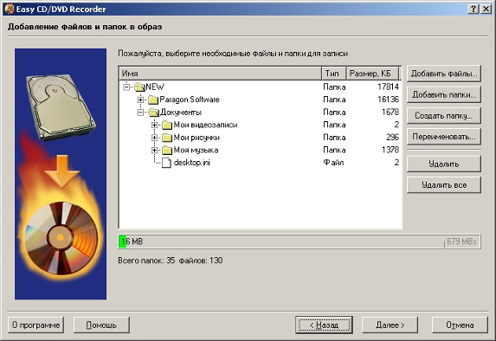This screenshot has width=496, height=341.
Task: Select the Мои видеозаписи label
Action: 205,125
